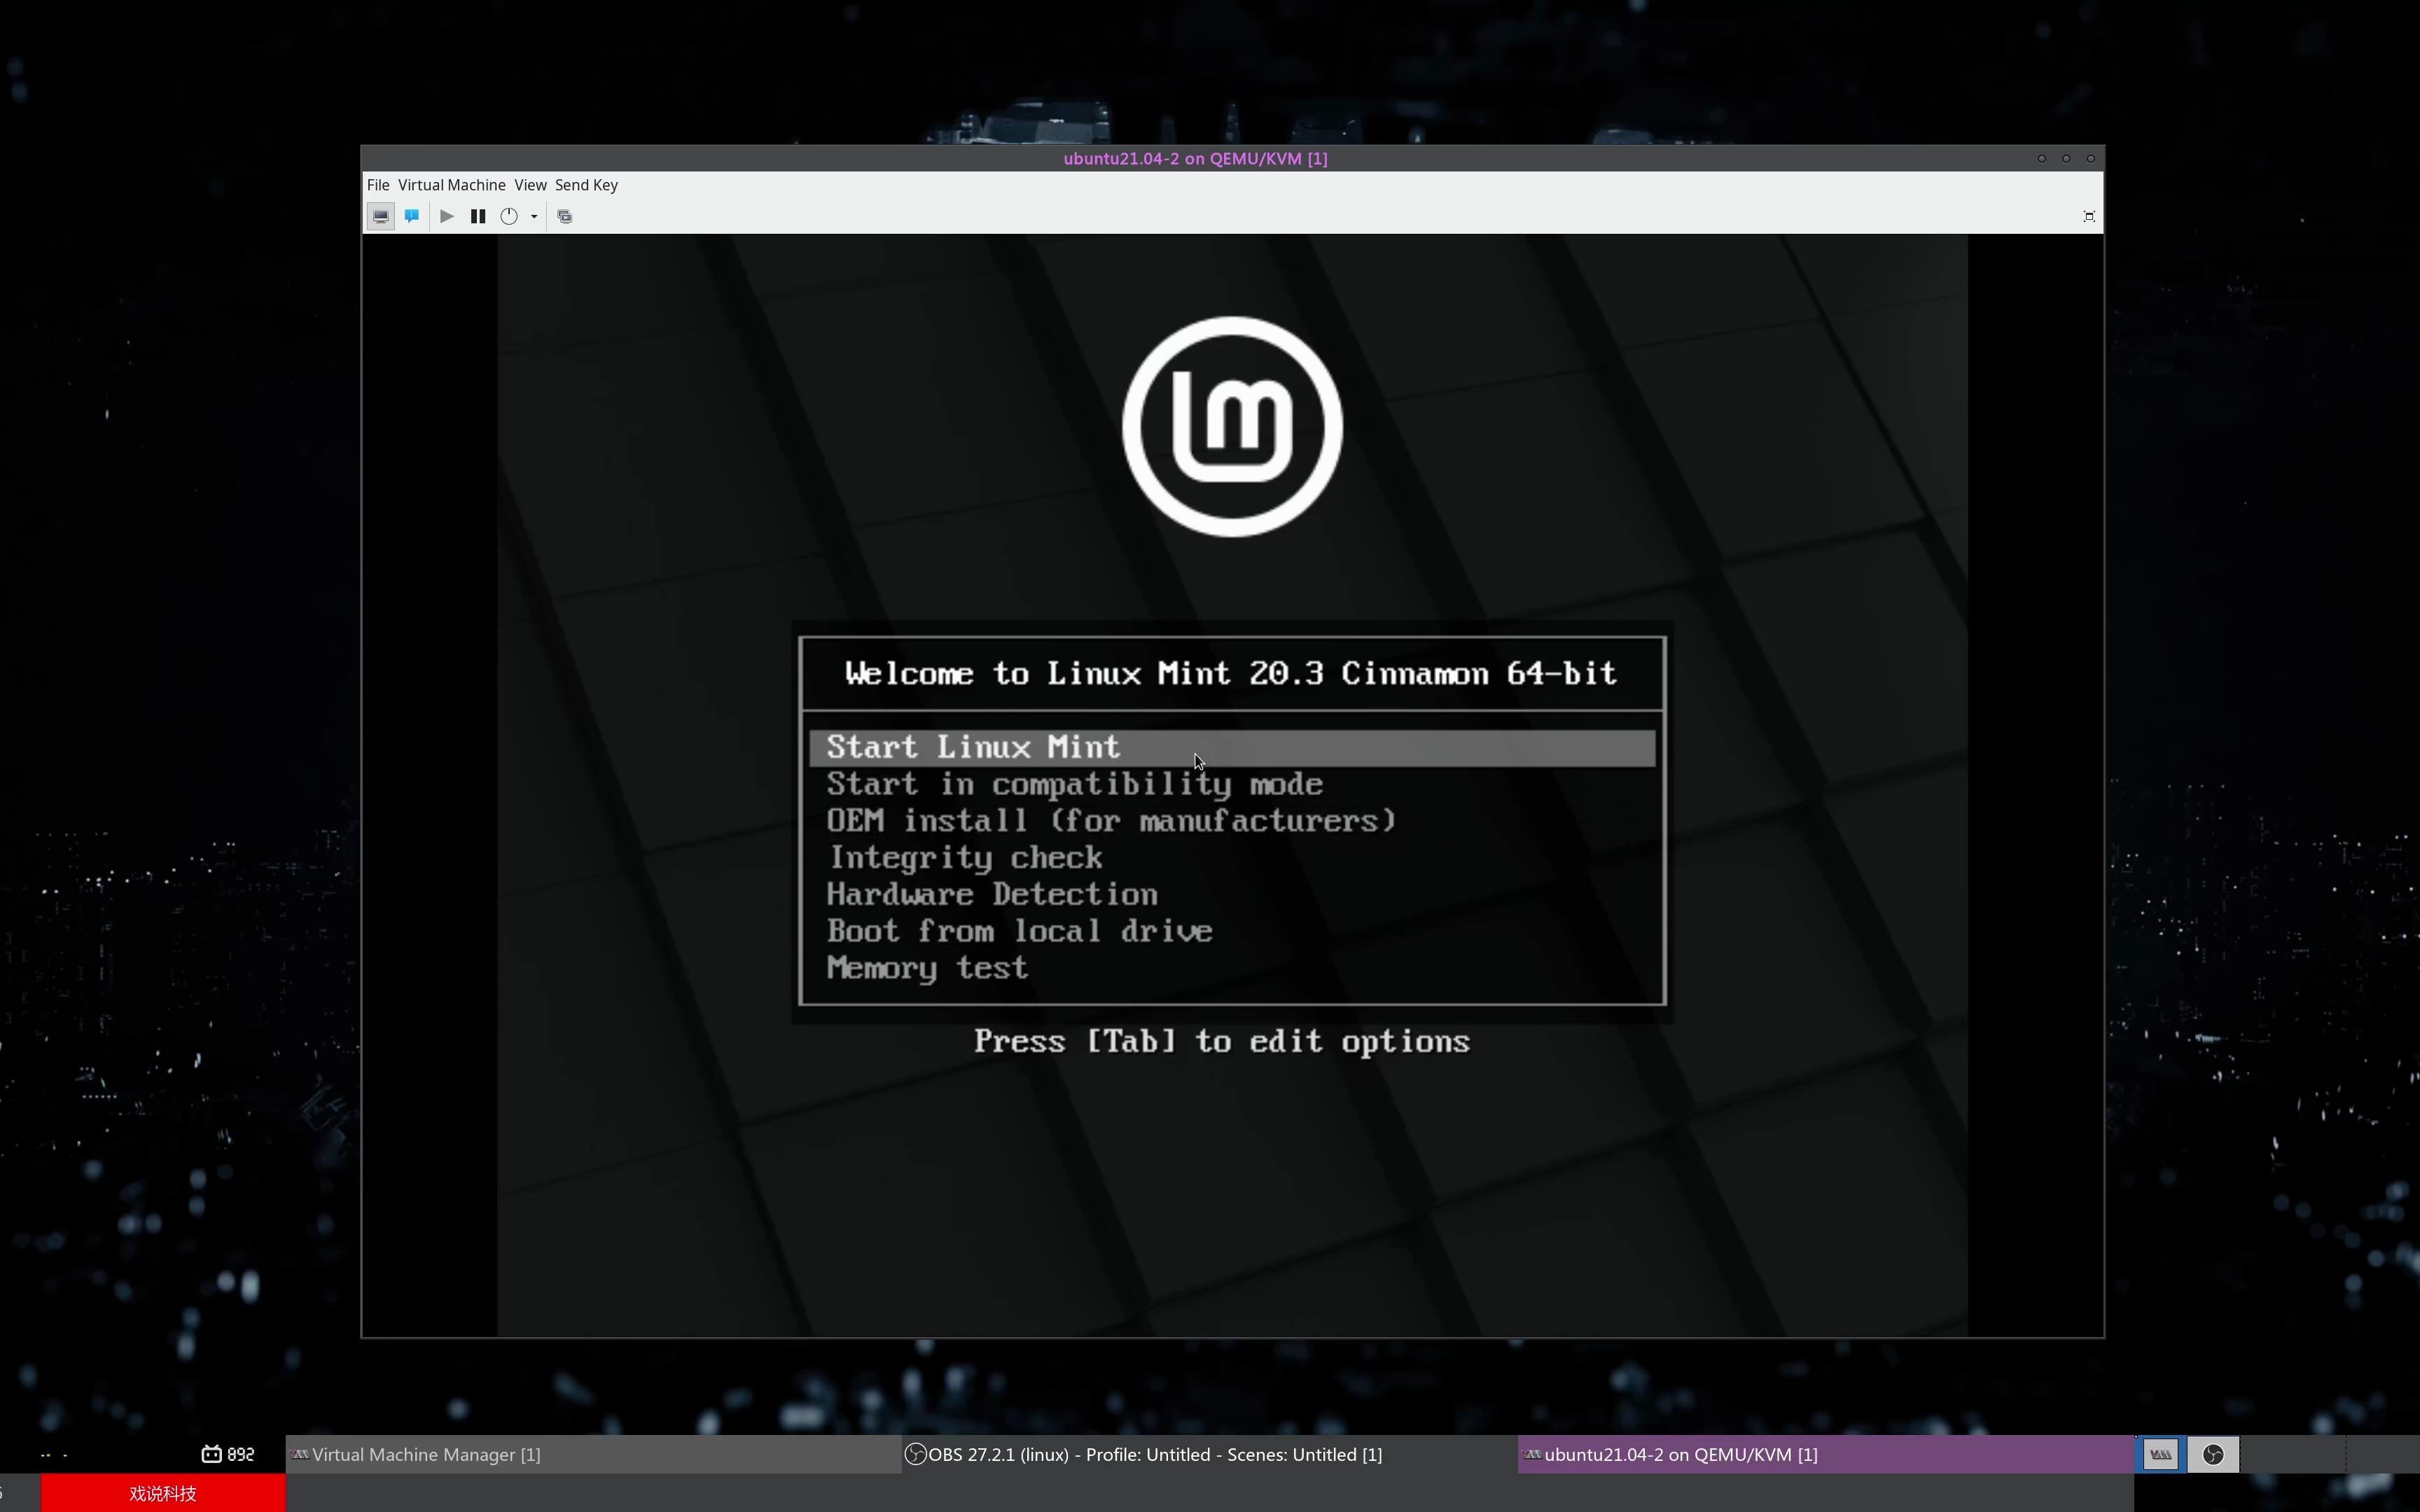Open the File menu
This screenshot has height=1512, width=2420.
pyautogui.click(x=378, y=185)
